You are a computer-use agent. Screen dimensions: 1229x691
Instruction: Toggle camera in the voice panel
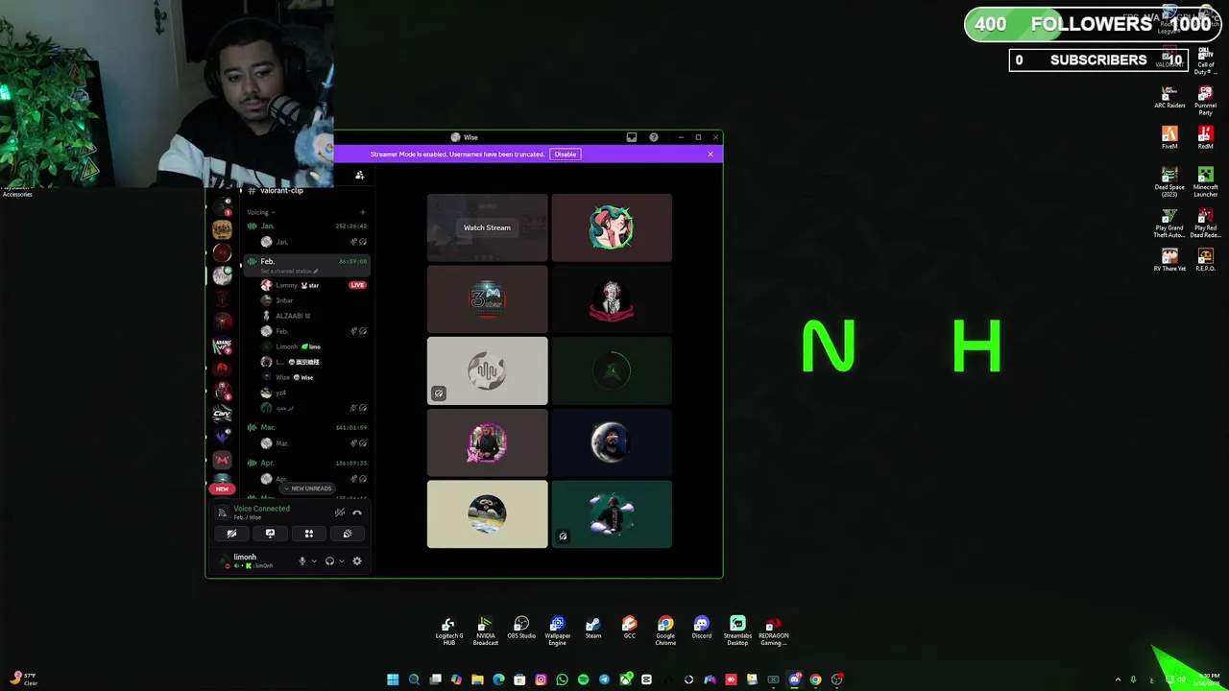pos(231,534)
